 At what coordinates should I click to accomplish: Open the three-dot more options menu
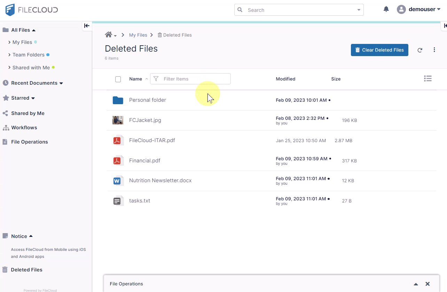434,50
